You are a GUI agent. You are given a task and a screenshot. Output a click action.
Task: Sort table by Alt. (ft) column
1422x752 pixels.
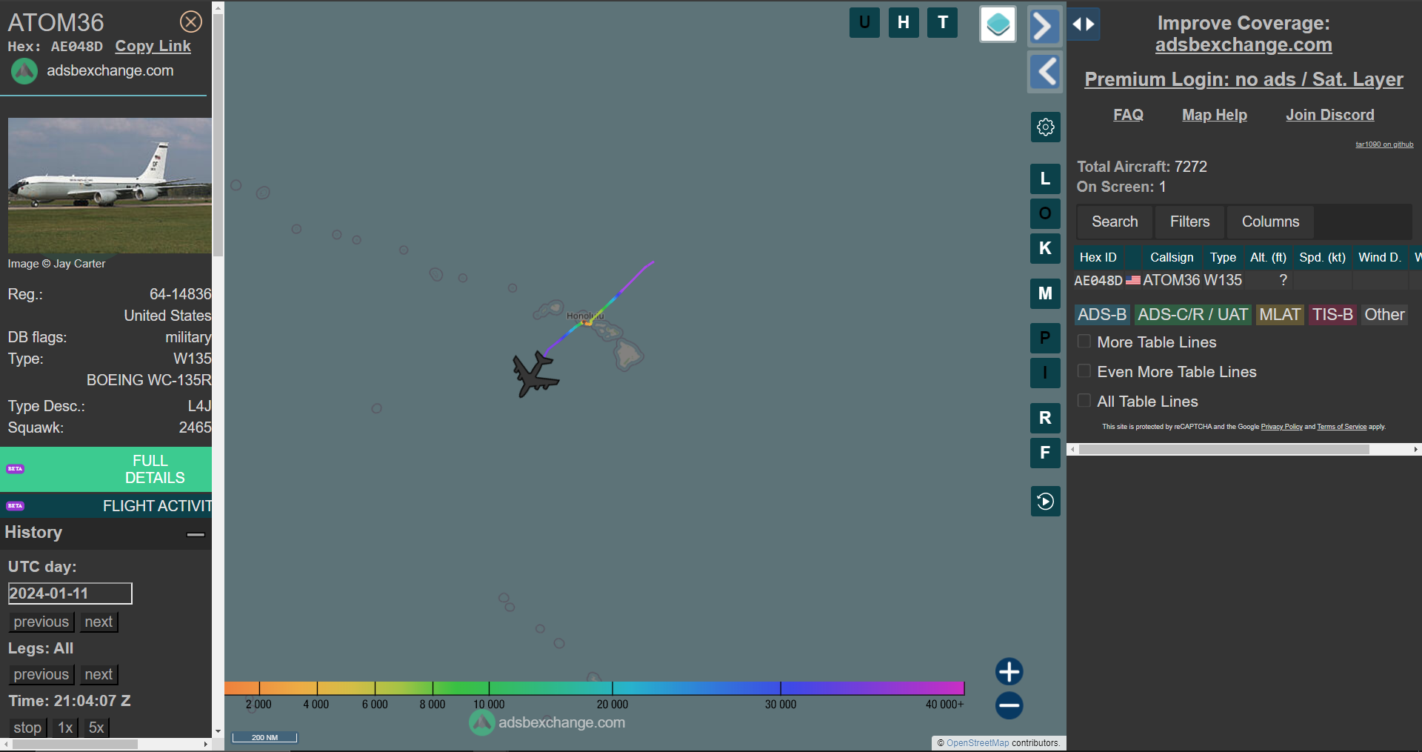pyautogui.click(x=1268, y=257)
